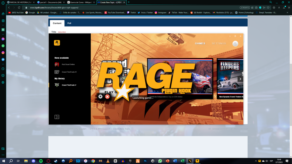Select Grand Theft Auto IV in sidebar
The image size is (292, 164).
tap(69, 72)
